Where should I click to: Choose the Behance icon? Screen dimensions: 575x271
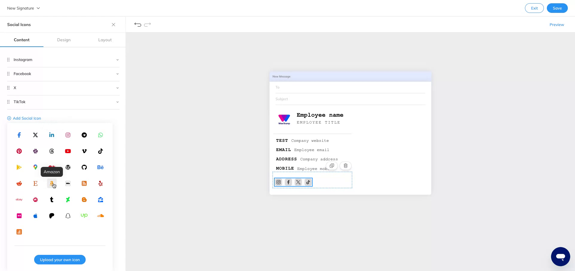tap(100, 167)
